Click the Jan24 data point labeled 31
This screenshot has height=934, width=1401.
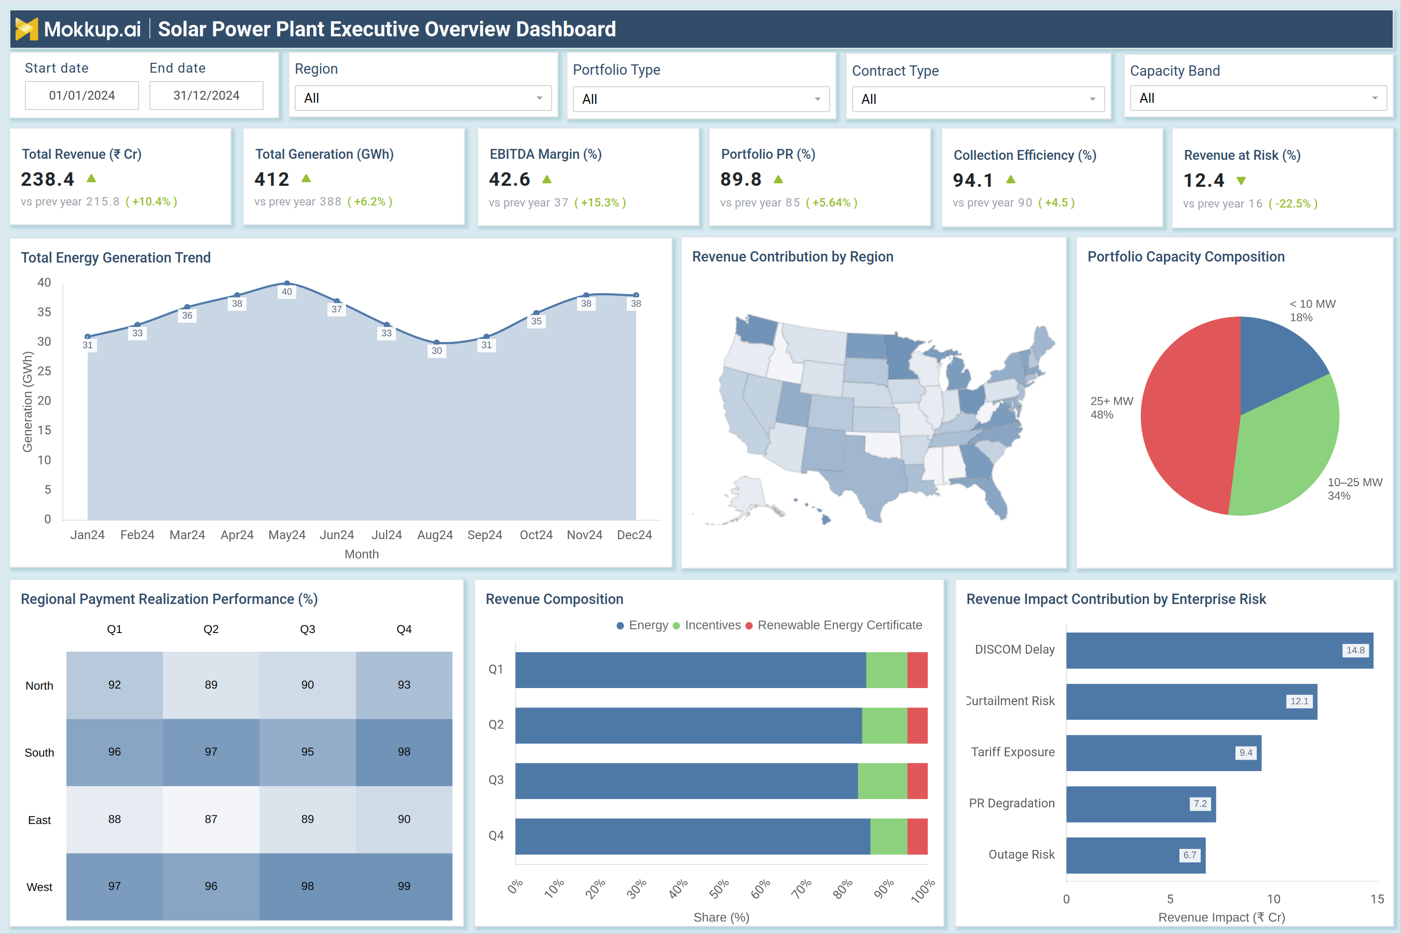coord(88,337)
